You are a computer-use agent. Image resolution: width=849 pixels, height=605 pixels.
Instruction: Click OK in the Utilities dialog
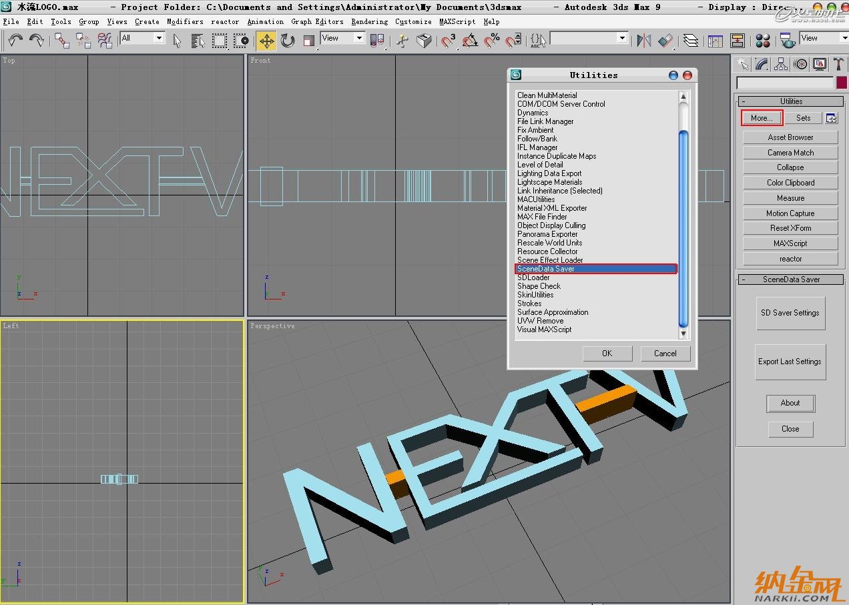point(607,354)
